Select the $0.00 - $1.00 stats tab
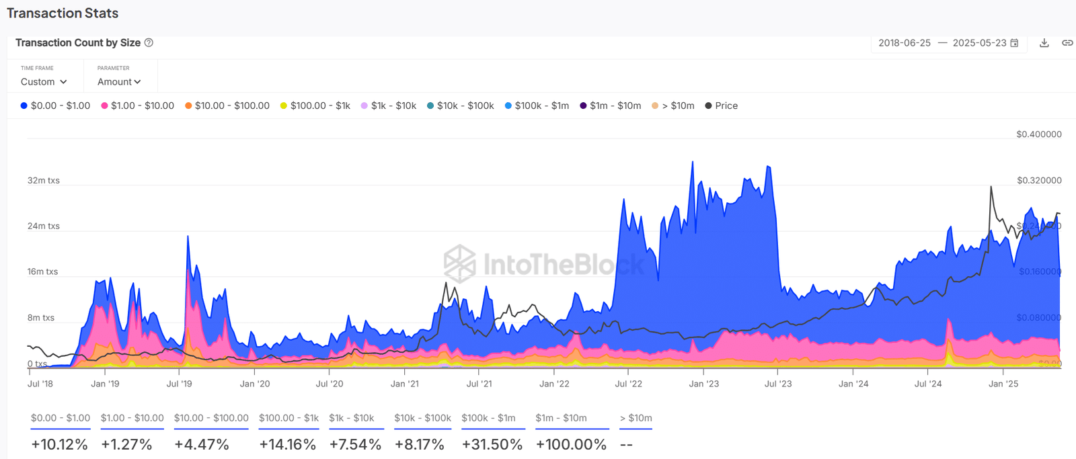 [61, 418]
